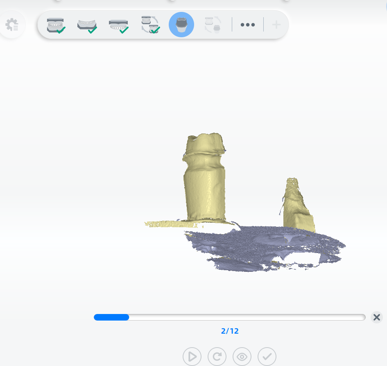Viewport: 387px width, 366px height.
Task: Select the full jaw bite scan step
Action: click(56, 25)
